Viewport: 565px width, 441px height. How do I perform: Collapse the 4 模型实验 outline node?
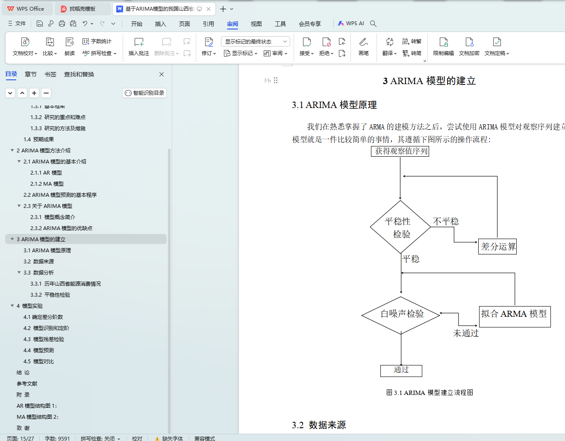click(12, 306)
